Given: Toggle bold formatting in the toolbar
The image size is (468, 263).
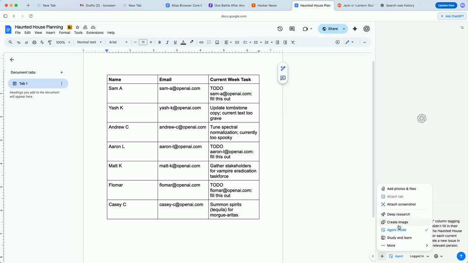Looking at the screenshot, I should pos(160,42).
